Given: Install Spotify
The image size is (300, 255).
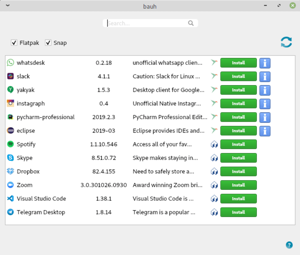Looking at the screenshot, I should click(238, 144).
